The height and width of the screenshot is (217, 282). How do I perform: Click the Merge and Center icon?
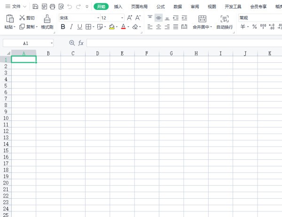pos(202,19)
